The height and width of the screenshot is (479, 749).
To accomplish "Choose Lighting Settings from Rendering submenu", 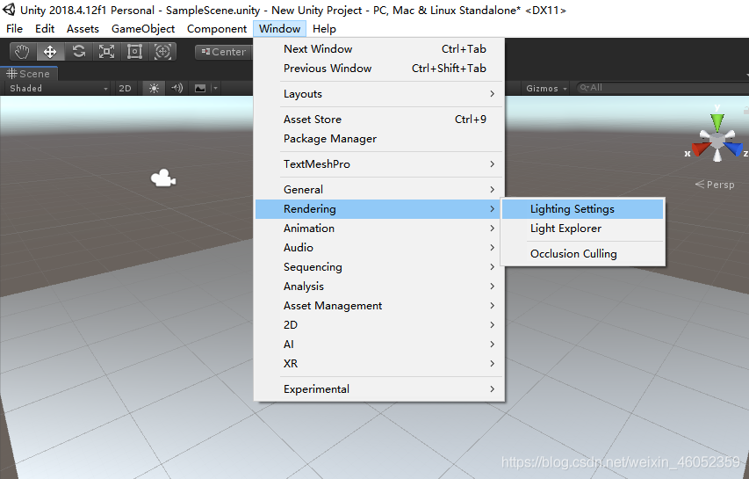I will (x=572, y=209).
